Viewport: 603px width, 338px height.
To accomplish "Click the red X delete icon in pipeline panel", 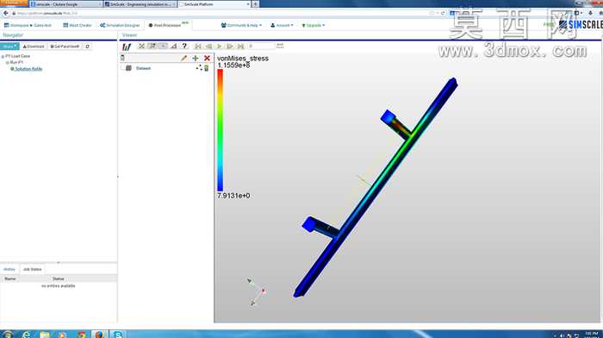I will coord(207,58).
